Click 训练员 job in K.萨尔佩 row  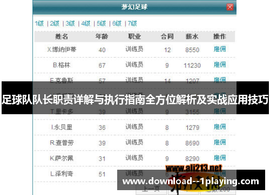pos(134,158)
